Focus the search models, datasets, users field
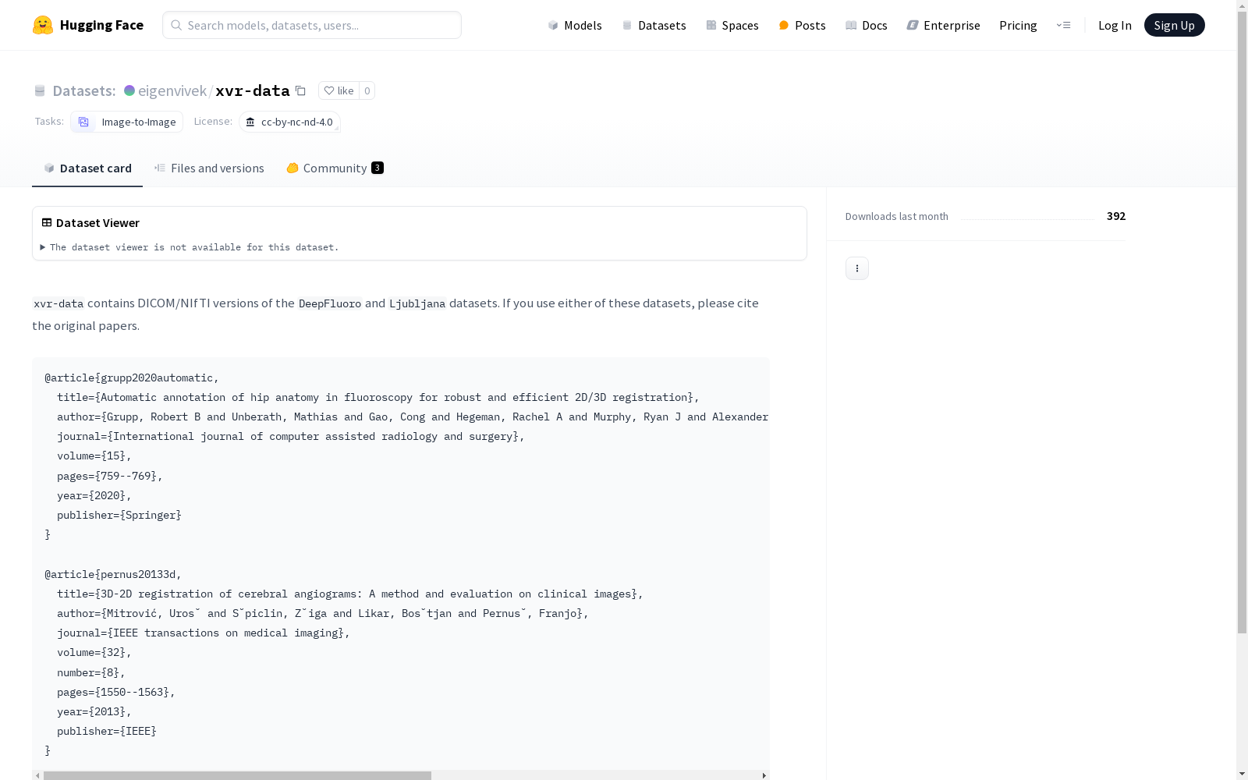 [312, 25]
